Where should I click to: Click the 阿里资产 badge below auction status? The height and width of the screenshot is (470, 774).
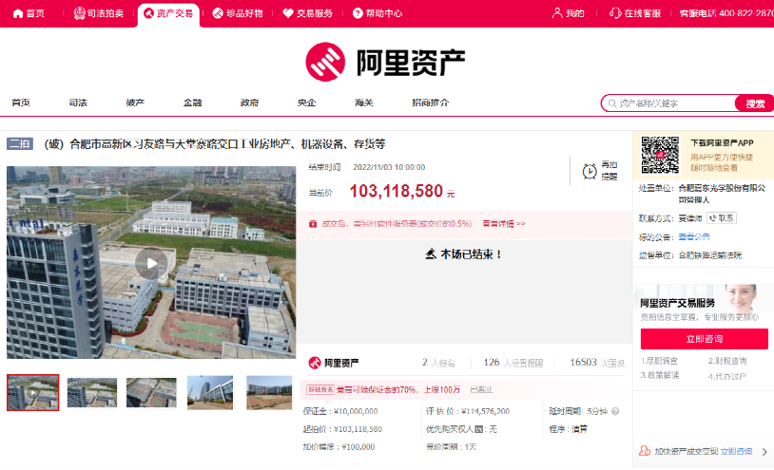point(334,363)
